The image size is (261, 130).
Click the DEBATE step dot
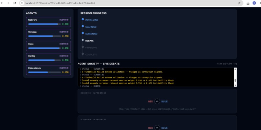tap(83, 40)
